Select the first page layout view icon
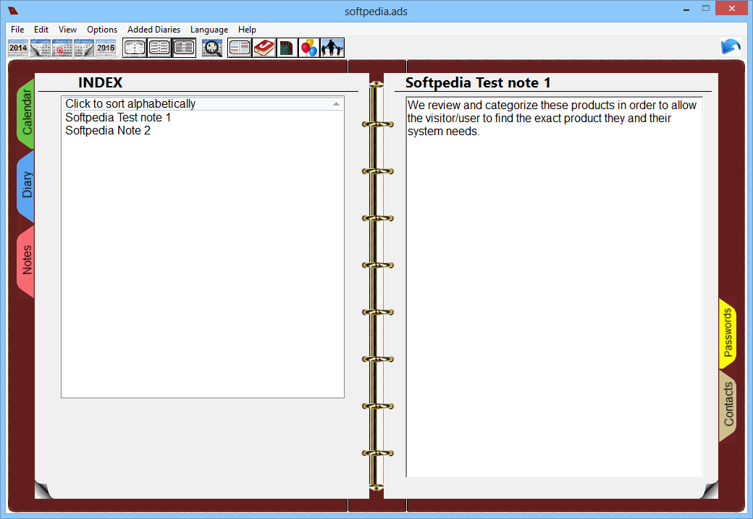The image size is (753, 519). pos(135,48)
